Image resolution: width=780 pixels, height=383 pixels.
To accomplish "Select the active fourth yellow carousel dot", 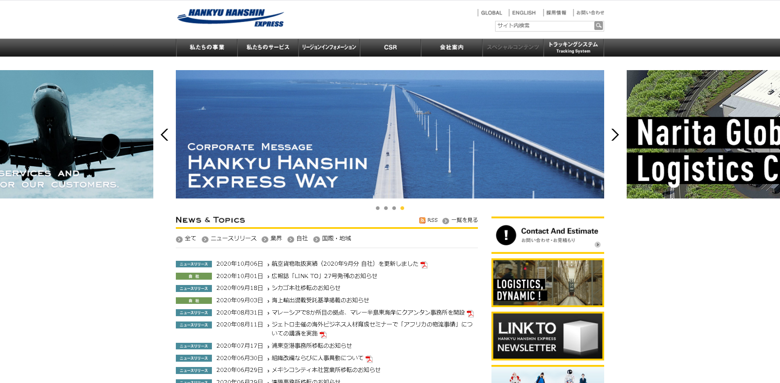I will click(x=402, y=208).
